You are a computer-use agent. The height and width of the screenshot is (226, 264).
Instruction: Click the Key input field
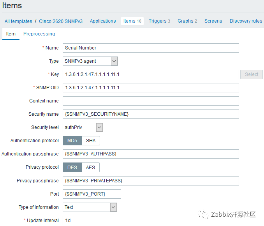click(151, 74)
